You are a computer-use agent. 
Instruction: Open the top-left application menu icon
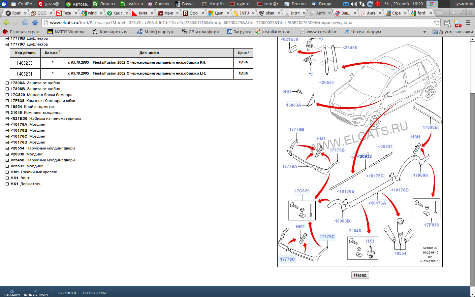coord(4,4)
